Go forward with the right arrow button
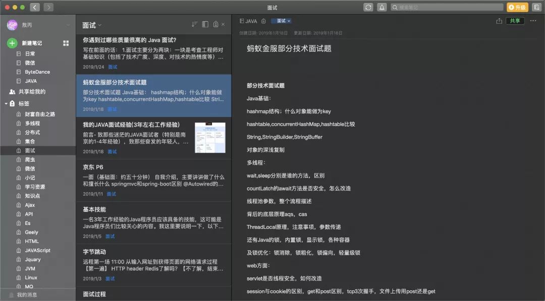The image size is (545, 301). (48, 7)
